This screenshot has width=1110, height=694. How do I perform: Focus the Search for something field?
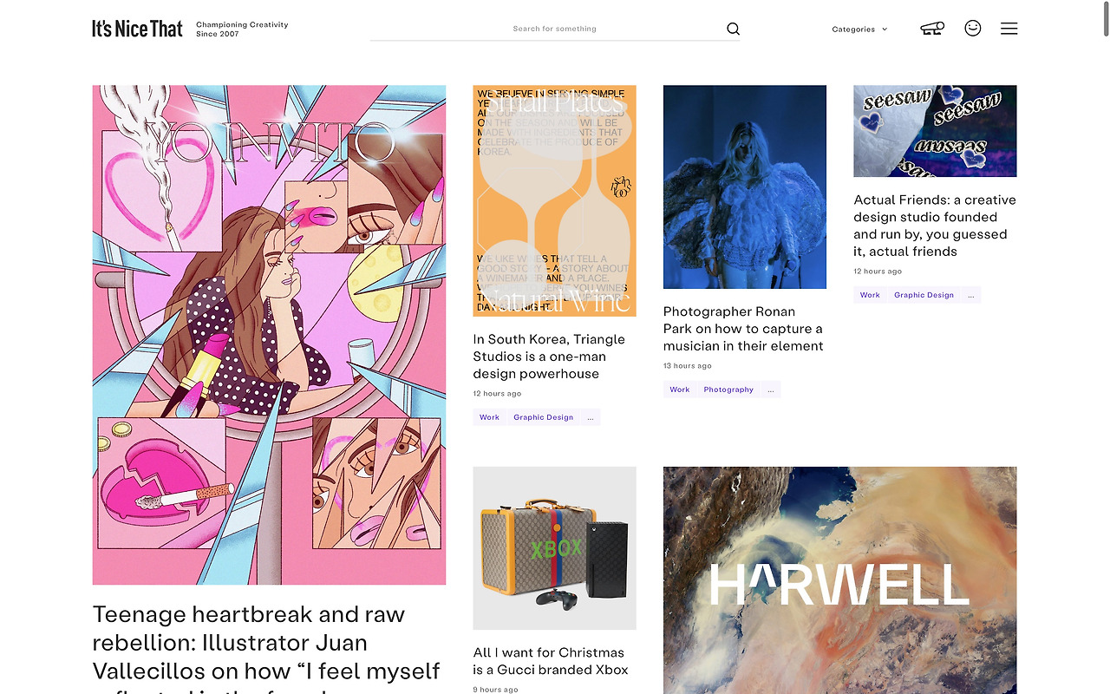[x=555, y=29]
